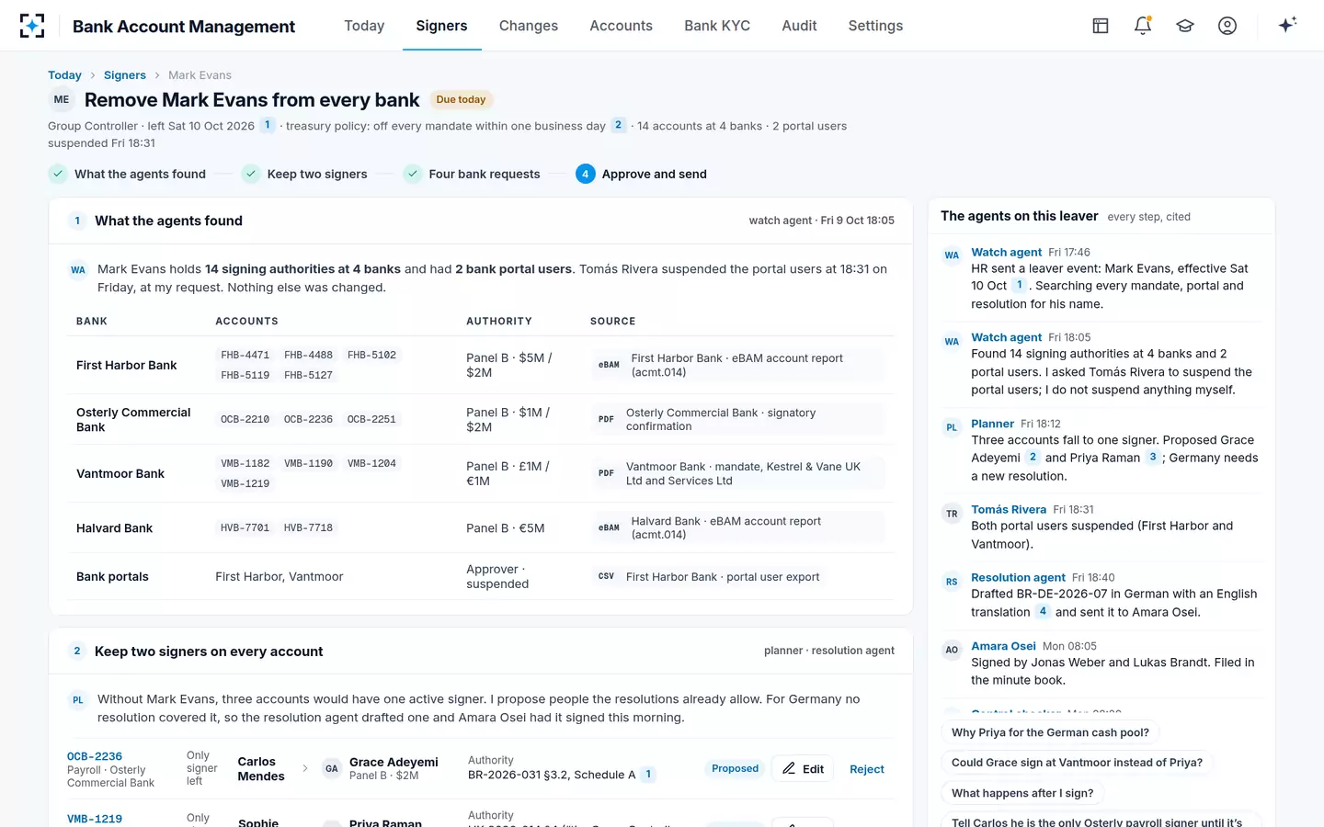Viewport: 1324px width, 827px height.
Task: Click the Planner author name in the feed
Action: pos(992,424)
